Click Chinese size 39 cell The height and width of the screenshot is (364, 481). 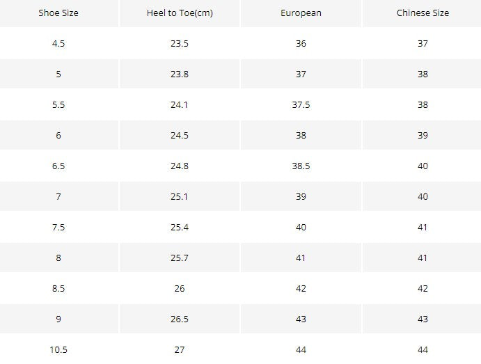tap(423, 135)
